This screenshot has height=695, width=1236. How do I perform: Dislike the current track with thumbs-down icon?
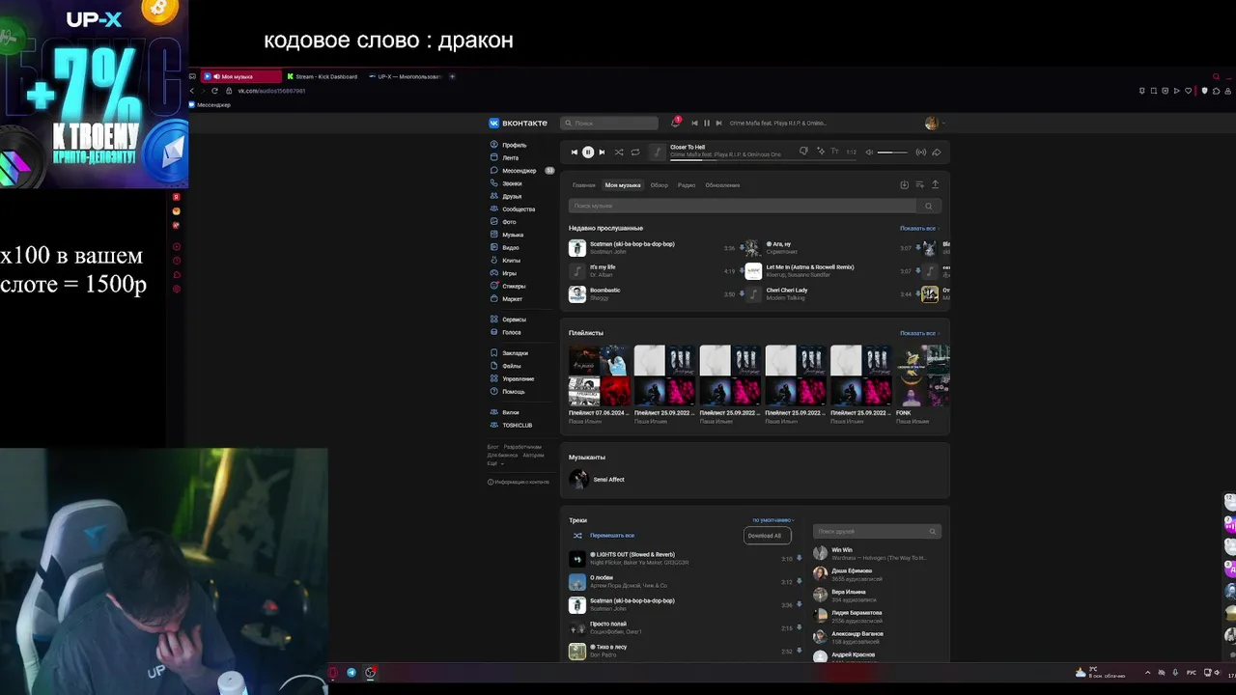pyautogui.click(x=803, y=152)
